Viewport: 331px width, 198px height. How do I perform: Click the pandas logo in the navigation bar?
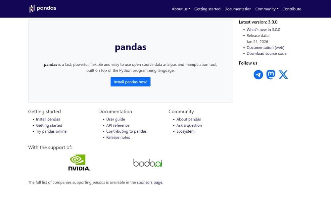pos(42,8)
